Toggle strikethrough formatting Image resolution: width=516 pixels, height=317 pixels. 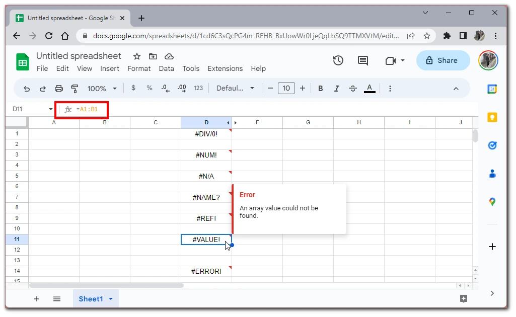point(353,89)
